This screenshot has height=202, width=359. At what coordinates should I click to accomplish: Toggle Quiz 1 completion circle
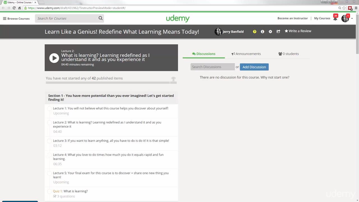[49, 191]
